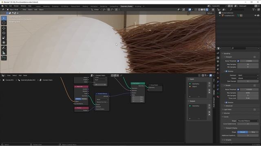Click the properties editor search field
The image size is (261, 146).
point(239,48)
